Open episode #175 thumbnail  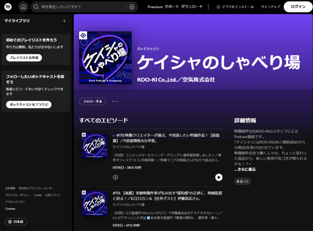pyautogui.click(x=95, y=146)
